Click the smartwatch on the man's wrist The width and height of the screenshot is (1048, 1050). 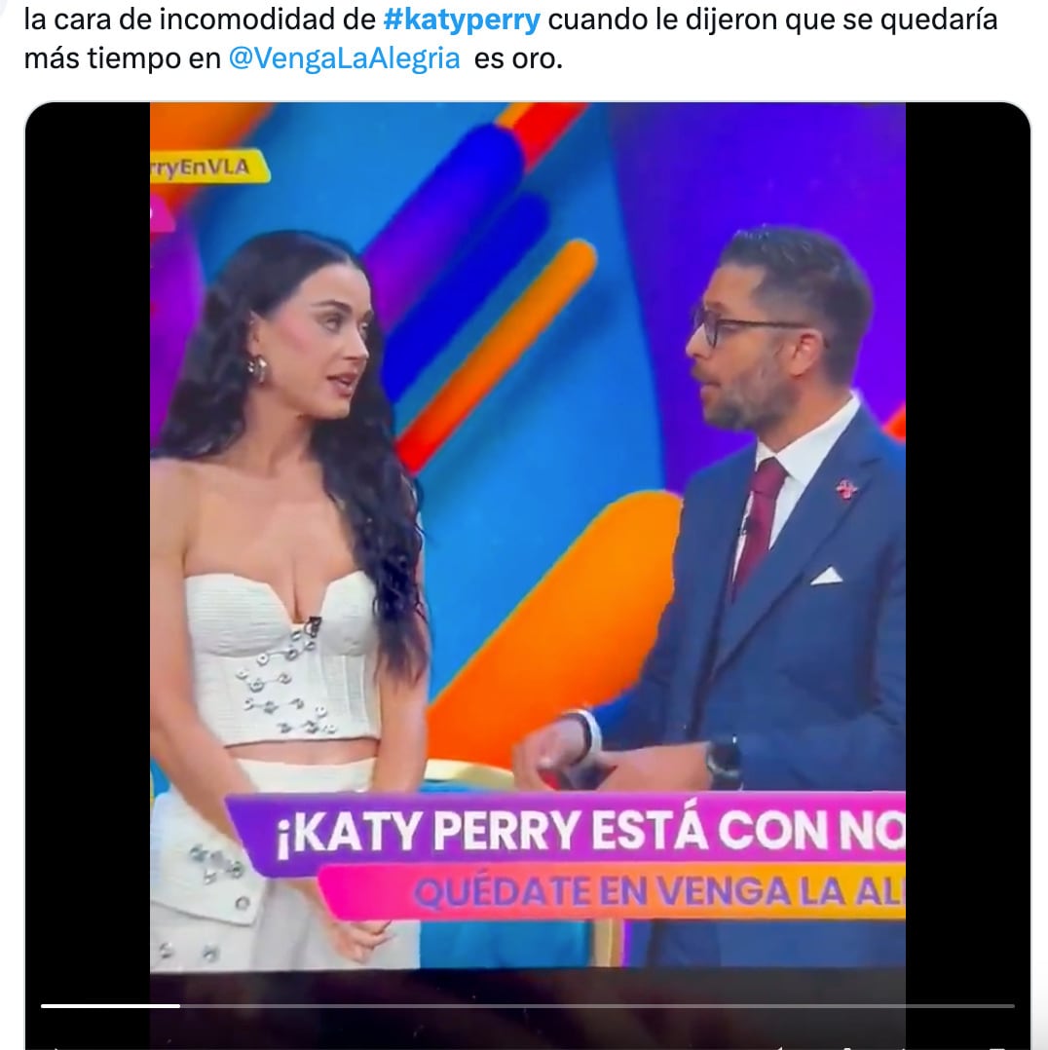(724, 764)
